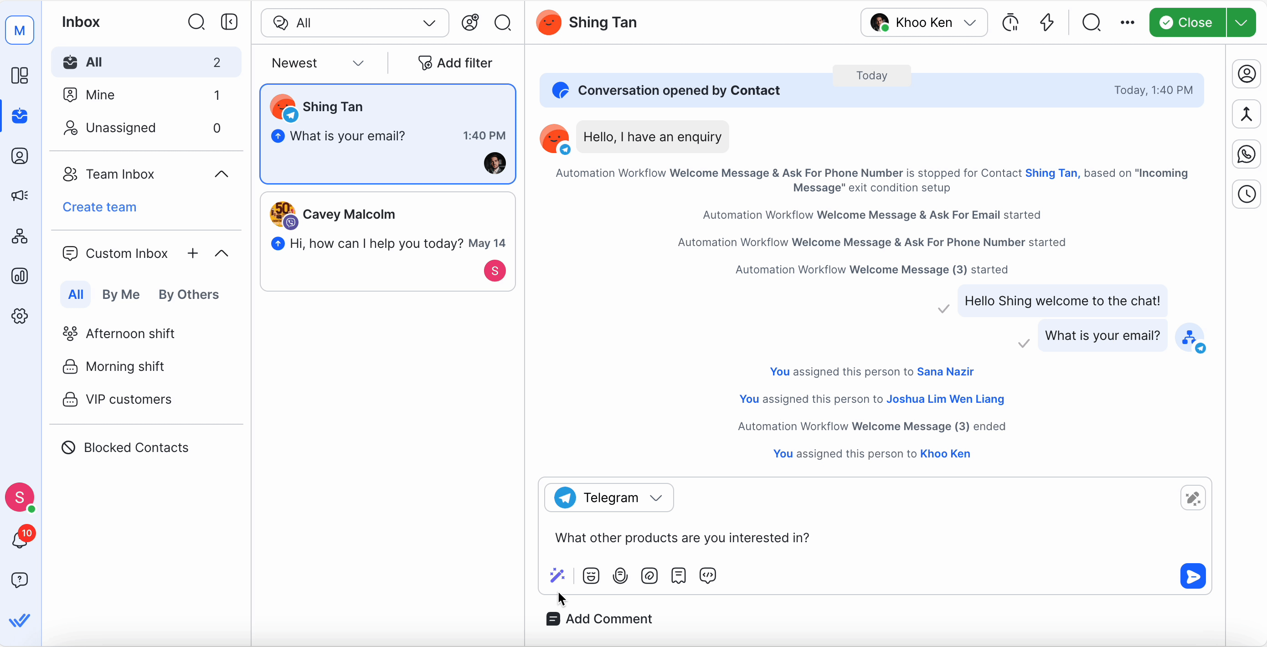Open the Broadcasts megaphone in the sidebar
Viewport: 1267px width, 647px height.
20,195
